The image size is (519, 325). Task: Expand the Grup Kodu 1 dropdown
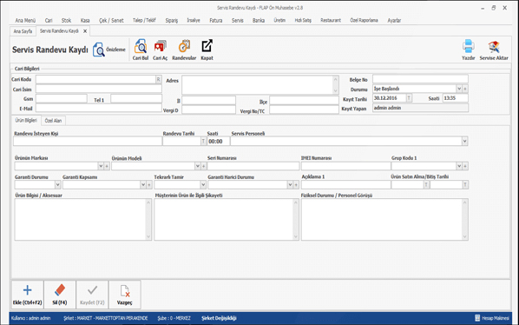pyautogui.click(x=459, y=166)
